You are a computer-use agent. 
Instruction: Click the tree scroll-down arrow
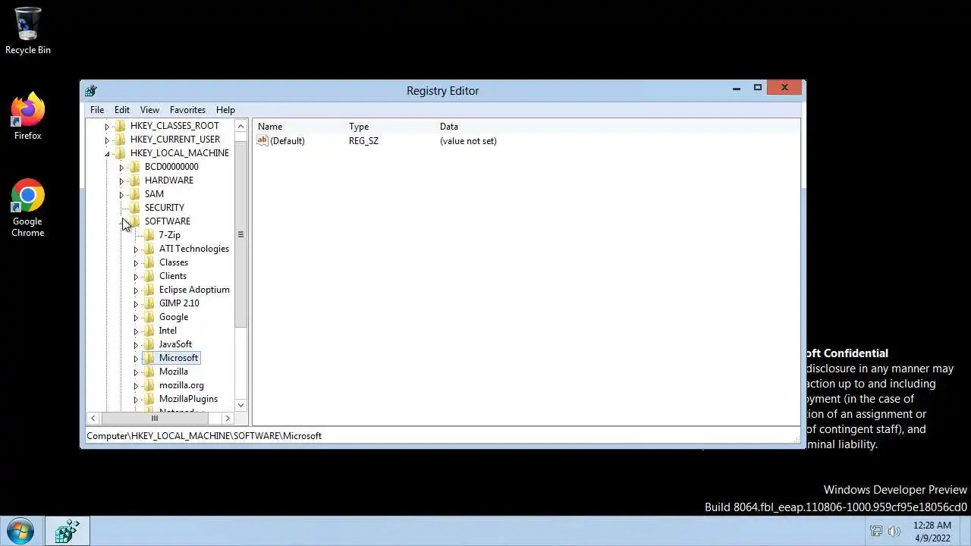240,405
